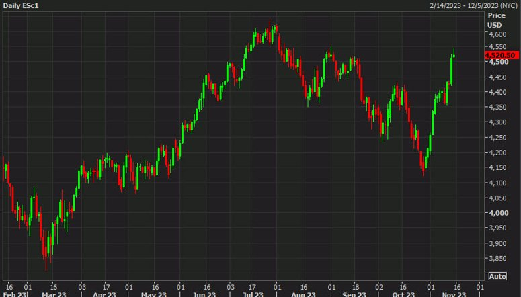Select the Nov 23 month label
The width and height of the screenshot is (521, 297).
[454, 294]
